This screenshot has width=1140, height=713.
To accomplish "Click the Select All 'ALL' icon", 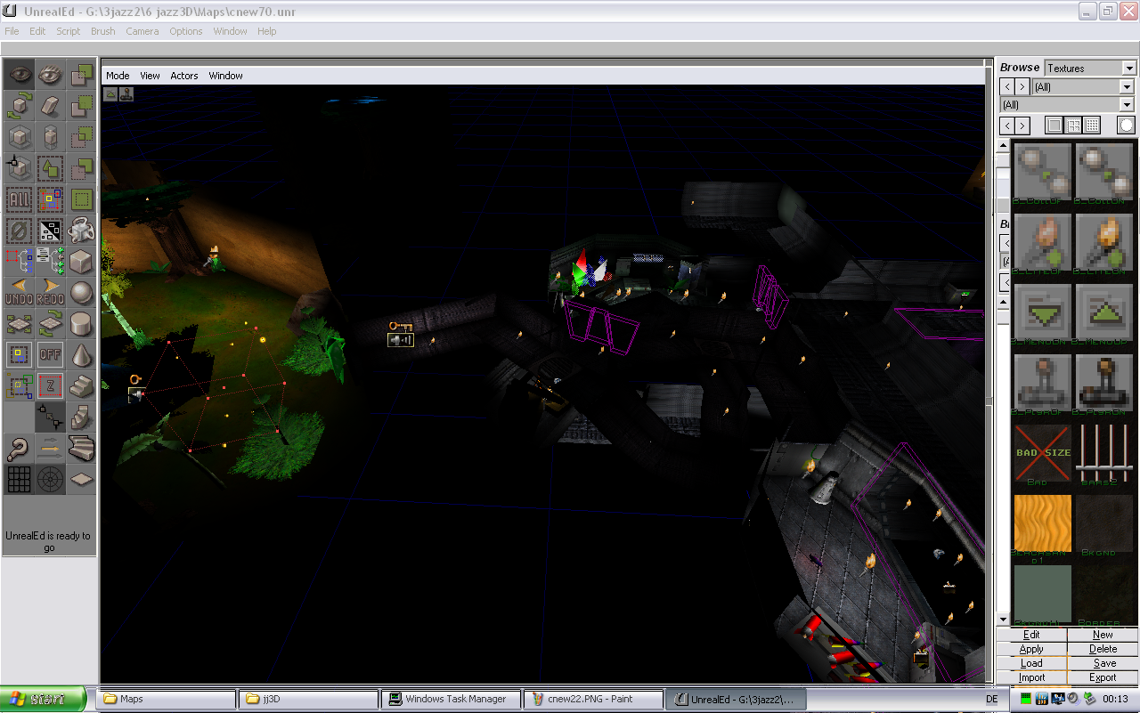I will click(20, 199).
